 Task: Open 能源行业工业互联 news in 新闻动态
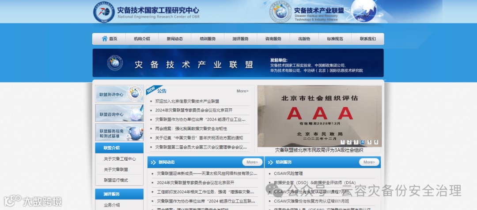pos(206,201)
